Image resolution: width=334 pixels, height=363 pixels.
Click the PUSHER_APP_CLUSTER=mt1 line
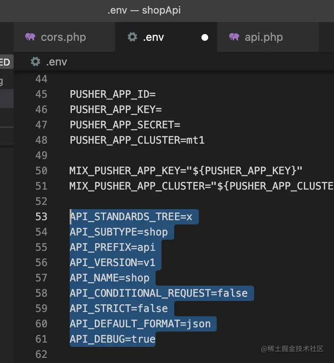(x=137, y=140)
